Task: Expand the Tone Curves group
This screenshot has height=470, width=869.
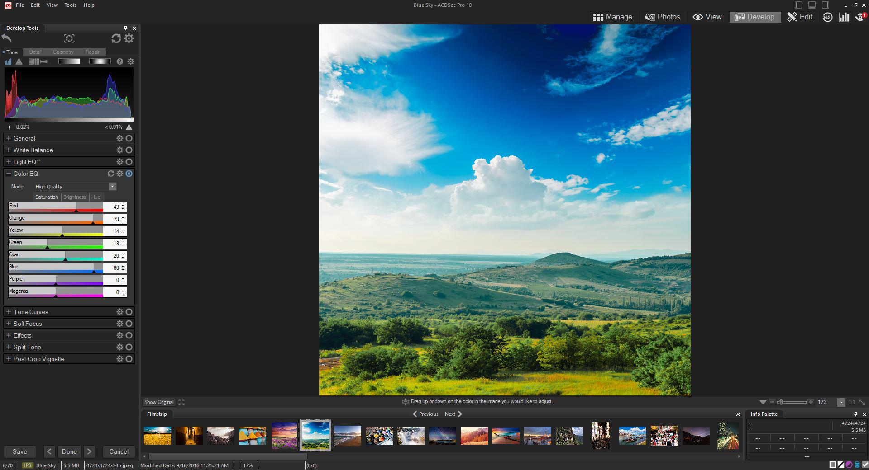Action: click(8, 312)
